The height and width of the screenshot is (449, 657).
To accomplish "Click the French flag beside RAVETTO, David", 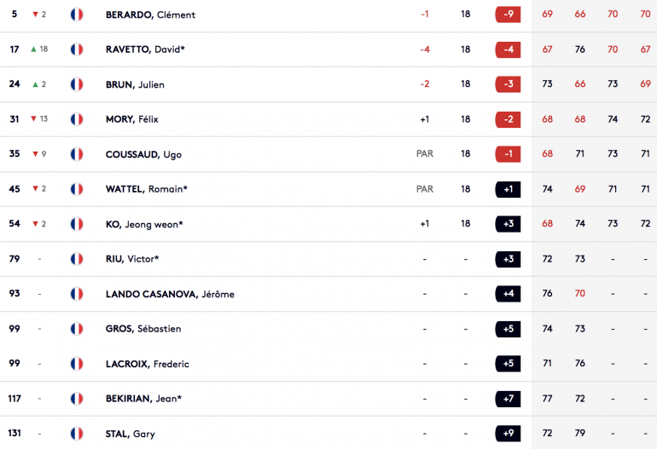I will coord(77,49).
